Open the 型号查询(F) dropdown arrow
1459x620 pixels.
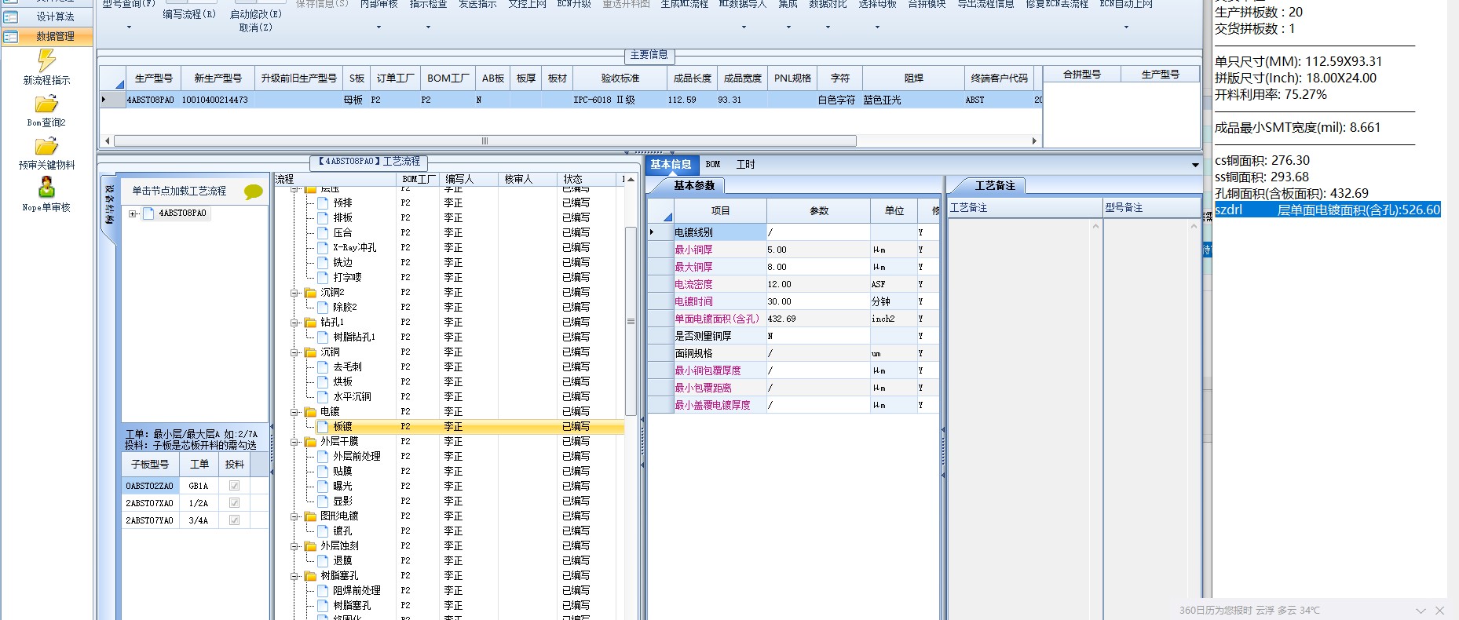129,27
